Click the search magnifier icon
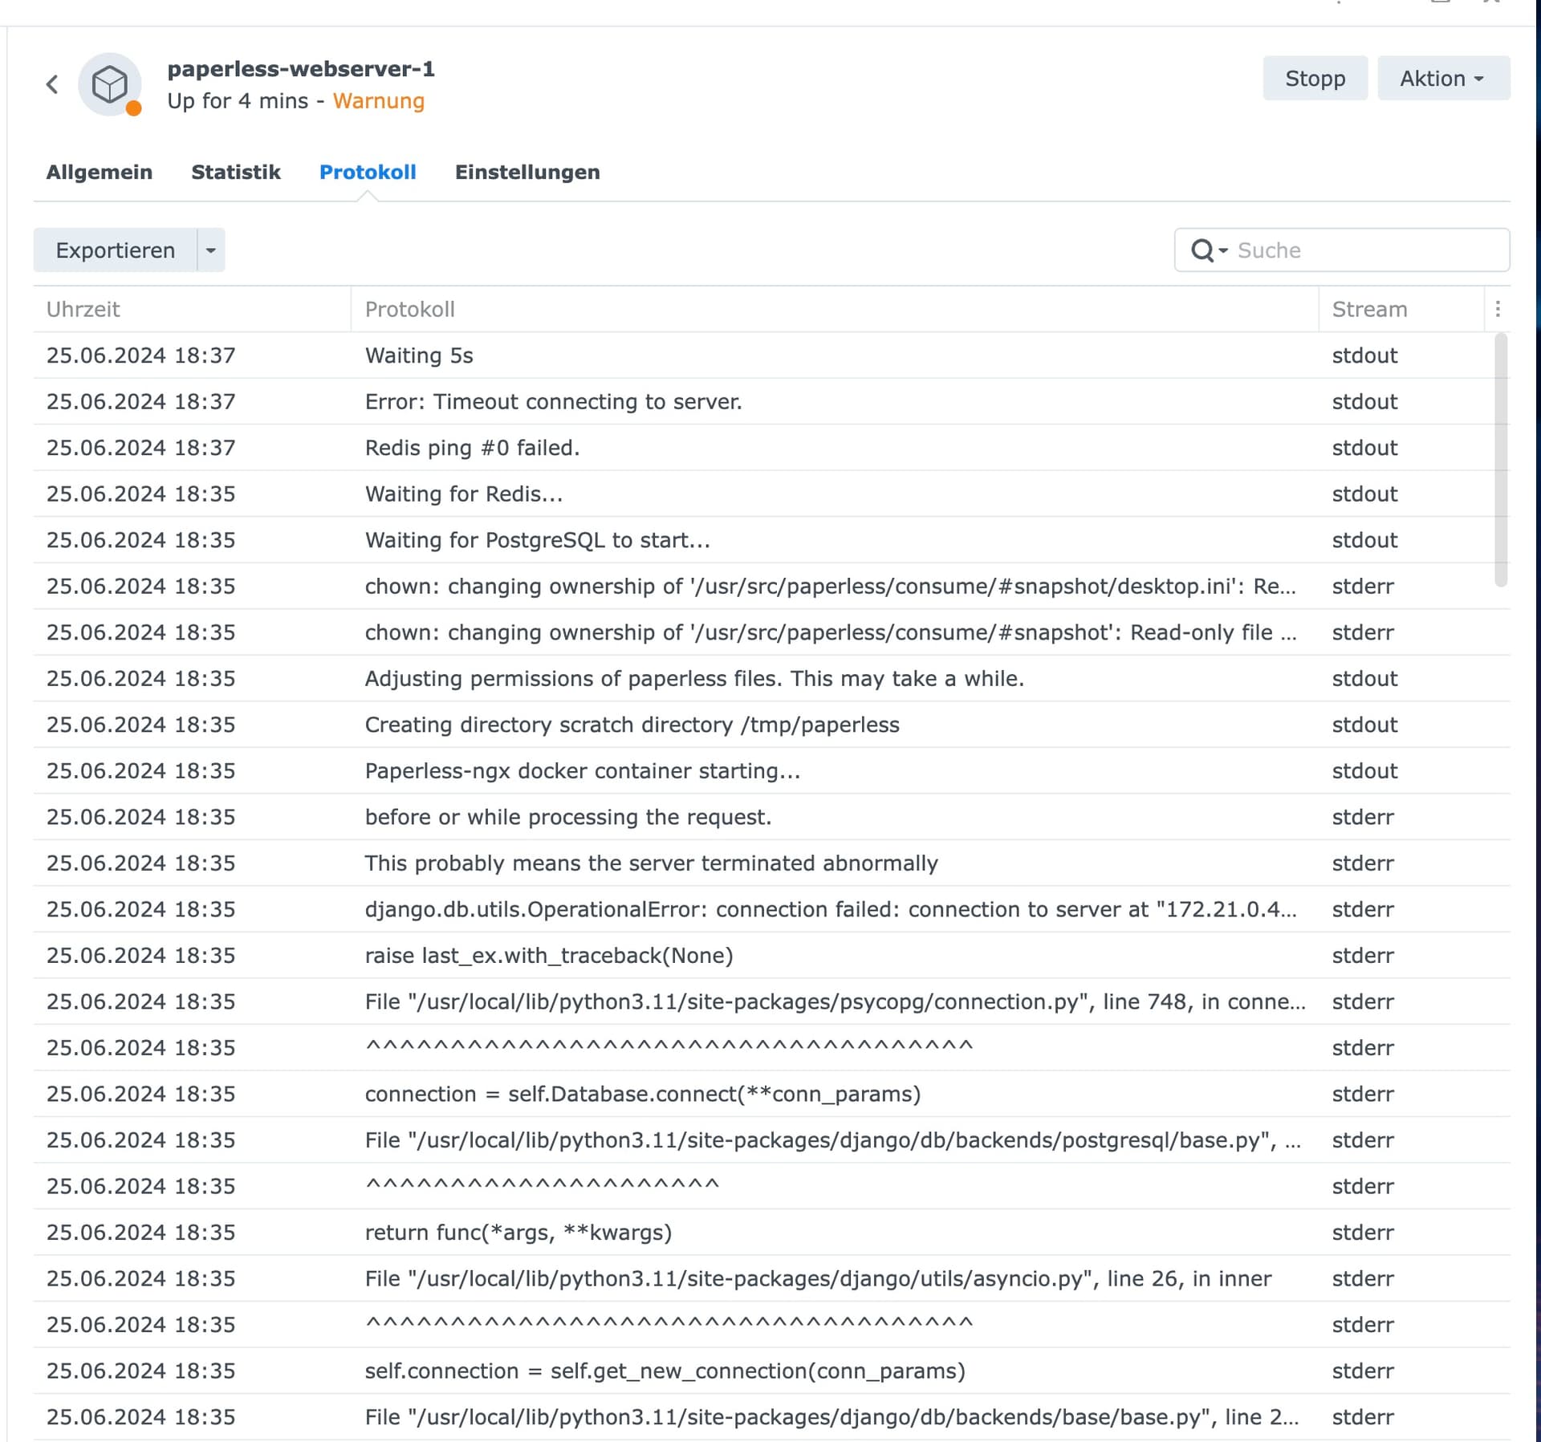Image resolution: width=1541 pixels, height=1442 pixels. point(1201,250)
